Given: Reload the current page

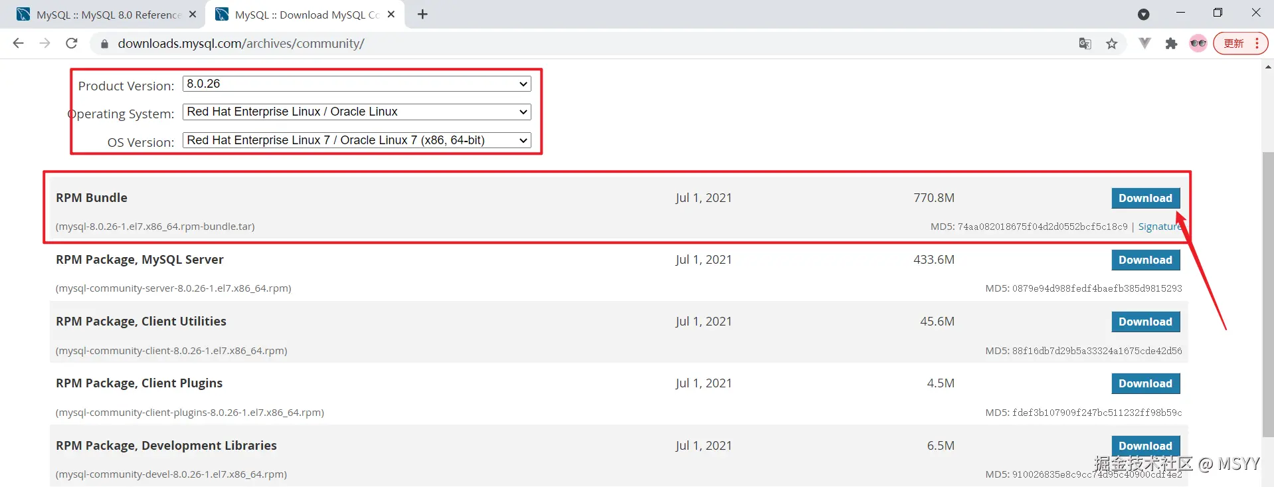Looking at the screenshot, I should 72,43.
